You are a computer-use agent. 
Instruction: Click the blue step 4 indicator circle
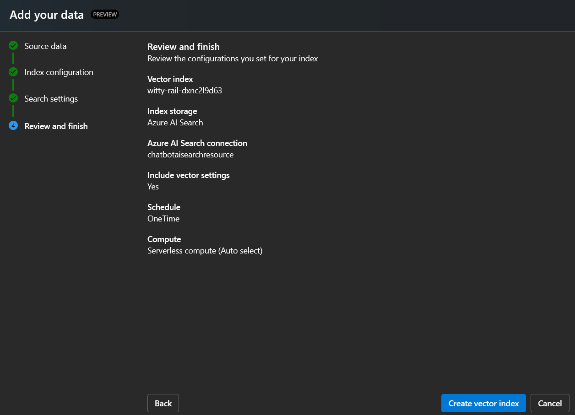(x=13, y=125)
